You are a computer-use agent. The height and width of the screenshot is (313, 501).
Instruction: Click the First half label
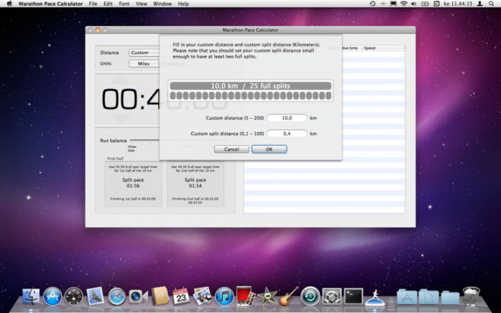(x=115, y=158)
